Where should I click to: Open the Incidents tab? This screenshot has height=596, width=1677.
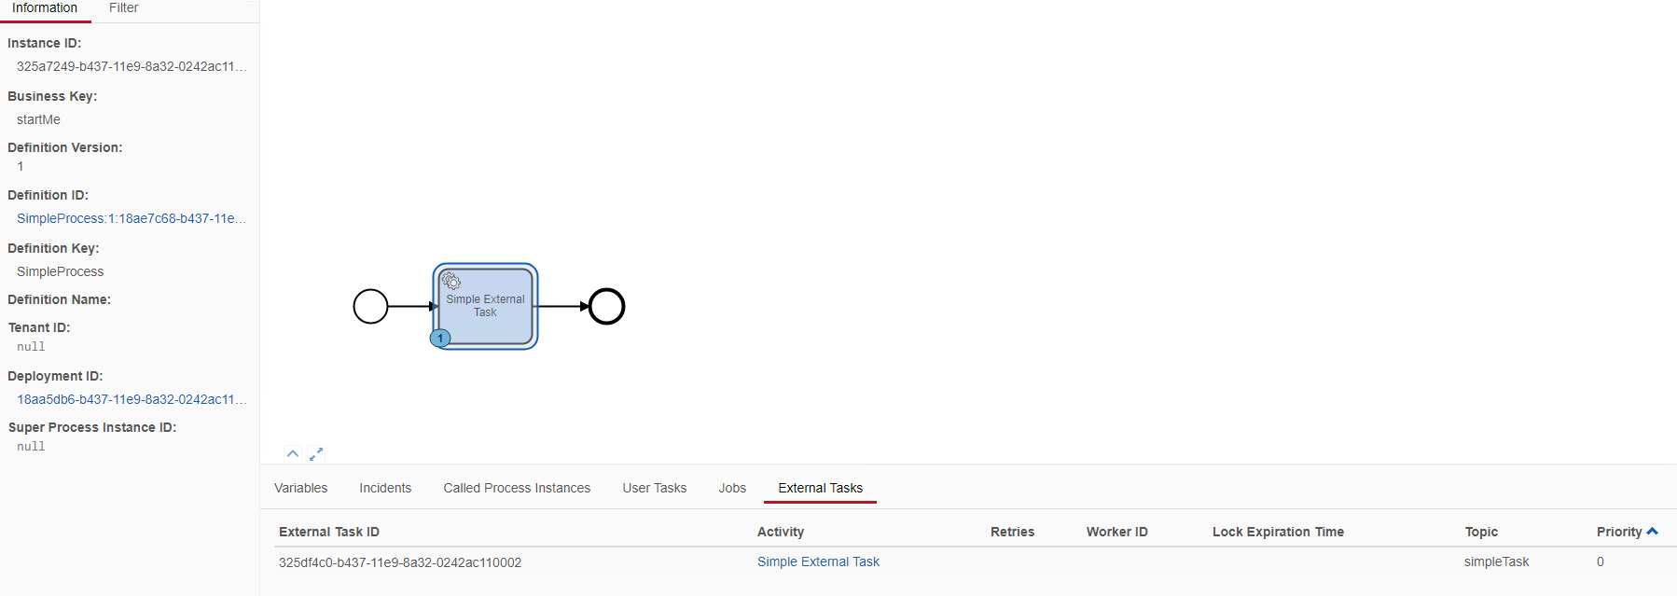(x=385, y=488)
